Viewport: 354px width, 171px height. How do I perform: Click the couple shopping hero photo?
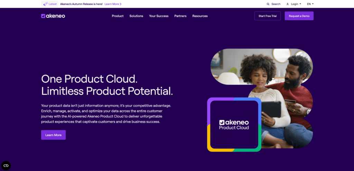(280, 90)
